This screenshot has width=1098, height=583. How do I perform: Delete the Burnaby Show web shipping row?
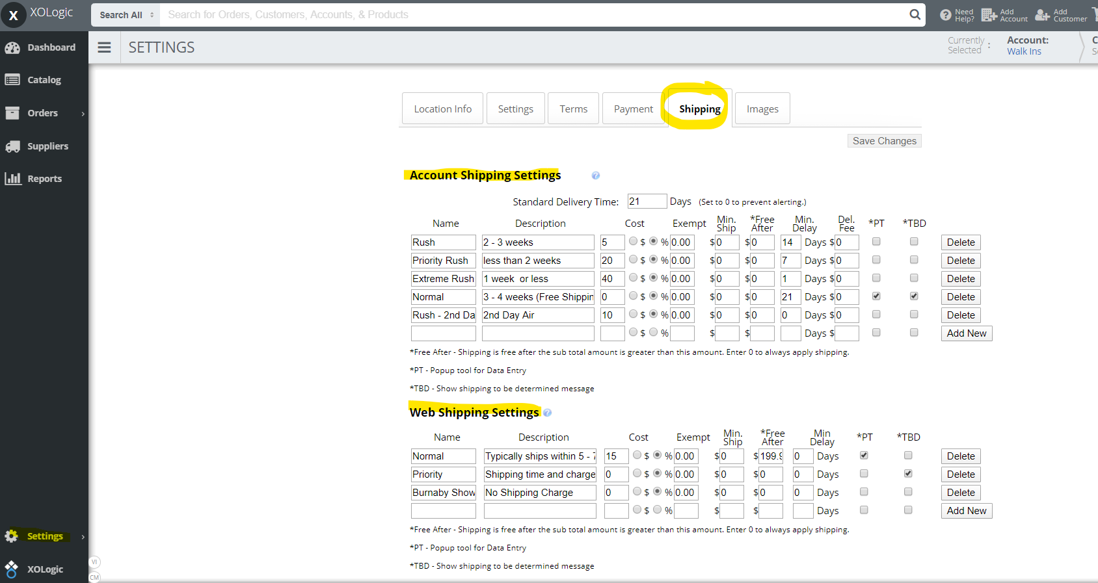(961, 493)
